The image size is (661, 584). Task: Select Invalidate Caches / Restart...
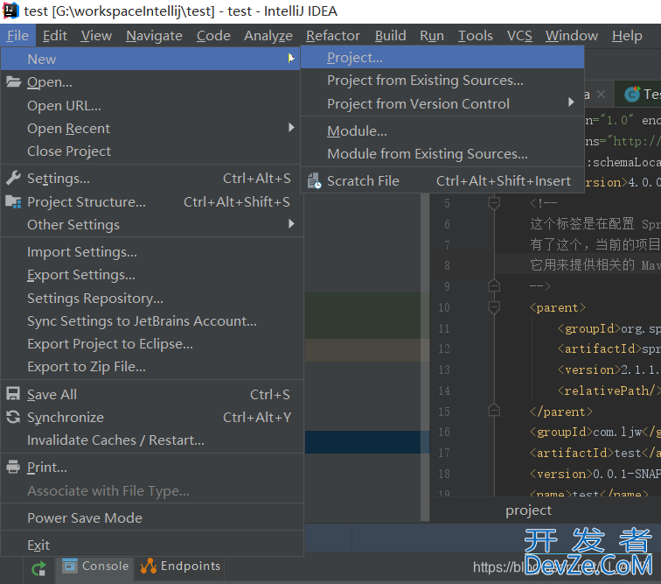(115, 440)
